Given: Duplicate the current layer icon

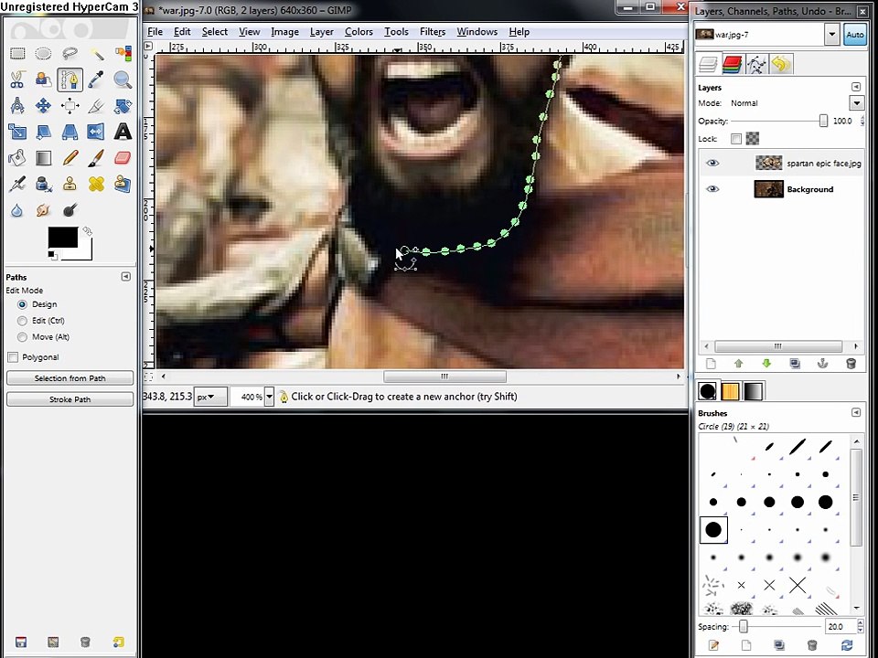Looking at the screenshot, I should 795,364.
